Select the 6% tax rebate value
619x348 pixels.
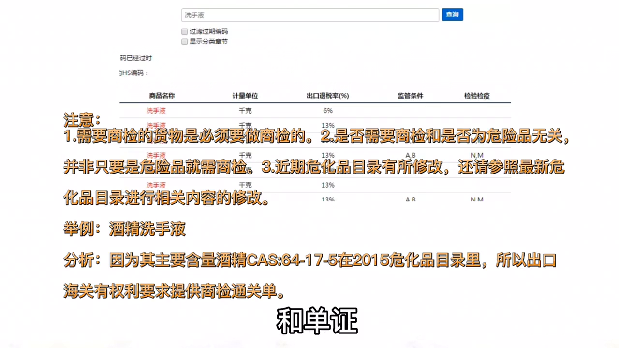[327, 111]
